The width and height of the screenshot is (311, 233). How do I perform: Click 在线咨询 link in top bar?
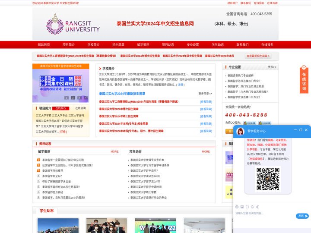coord(272,3)
